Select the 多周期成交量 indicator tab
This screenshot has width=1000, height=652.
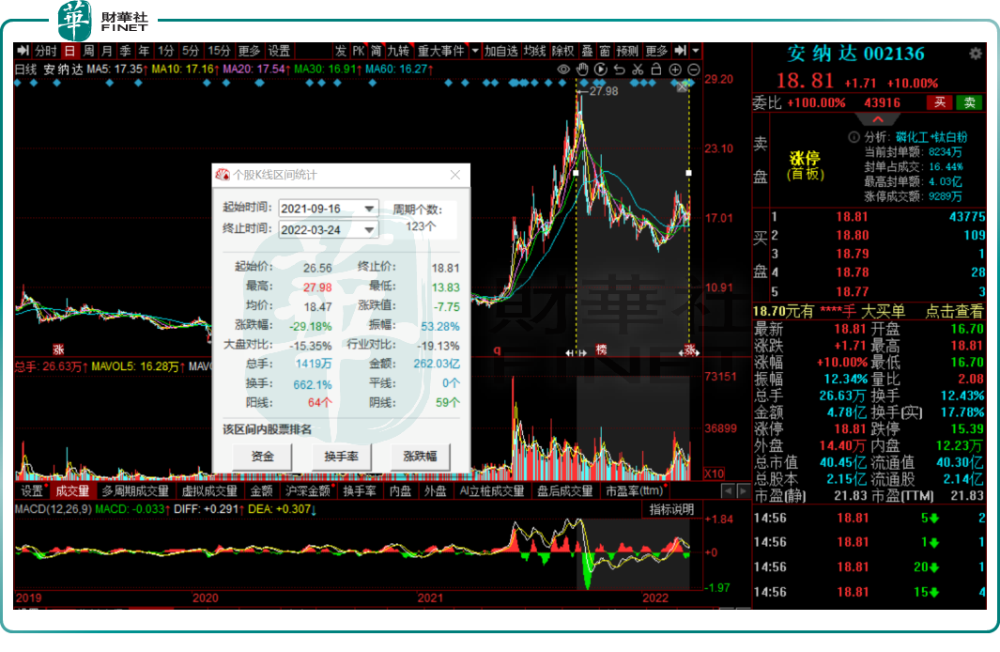click(135, 490)
